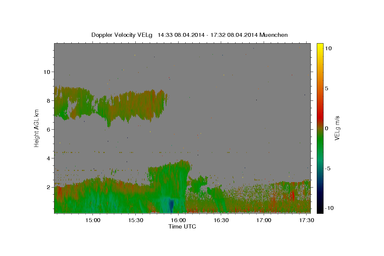Image resolution: width=384 pixels, height=256 pixels.
Task: Click the colorbar label '0'
Action: (326, 128)
